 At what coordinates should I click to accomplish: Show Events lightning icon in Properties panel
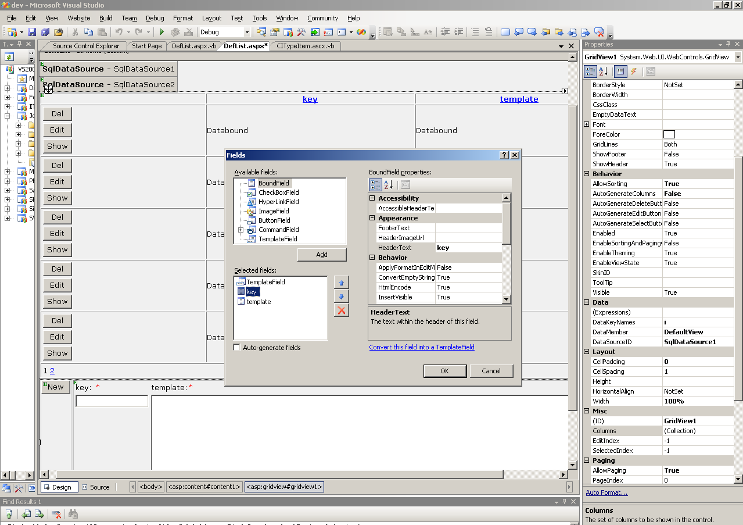pos(634,72)
